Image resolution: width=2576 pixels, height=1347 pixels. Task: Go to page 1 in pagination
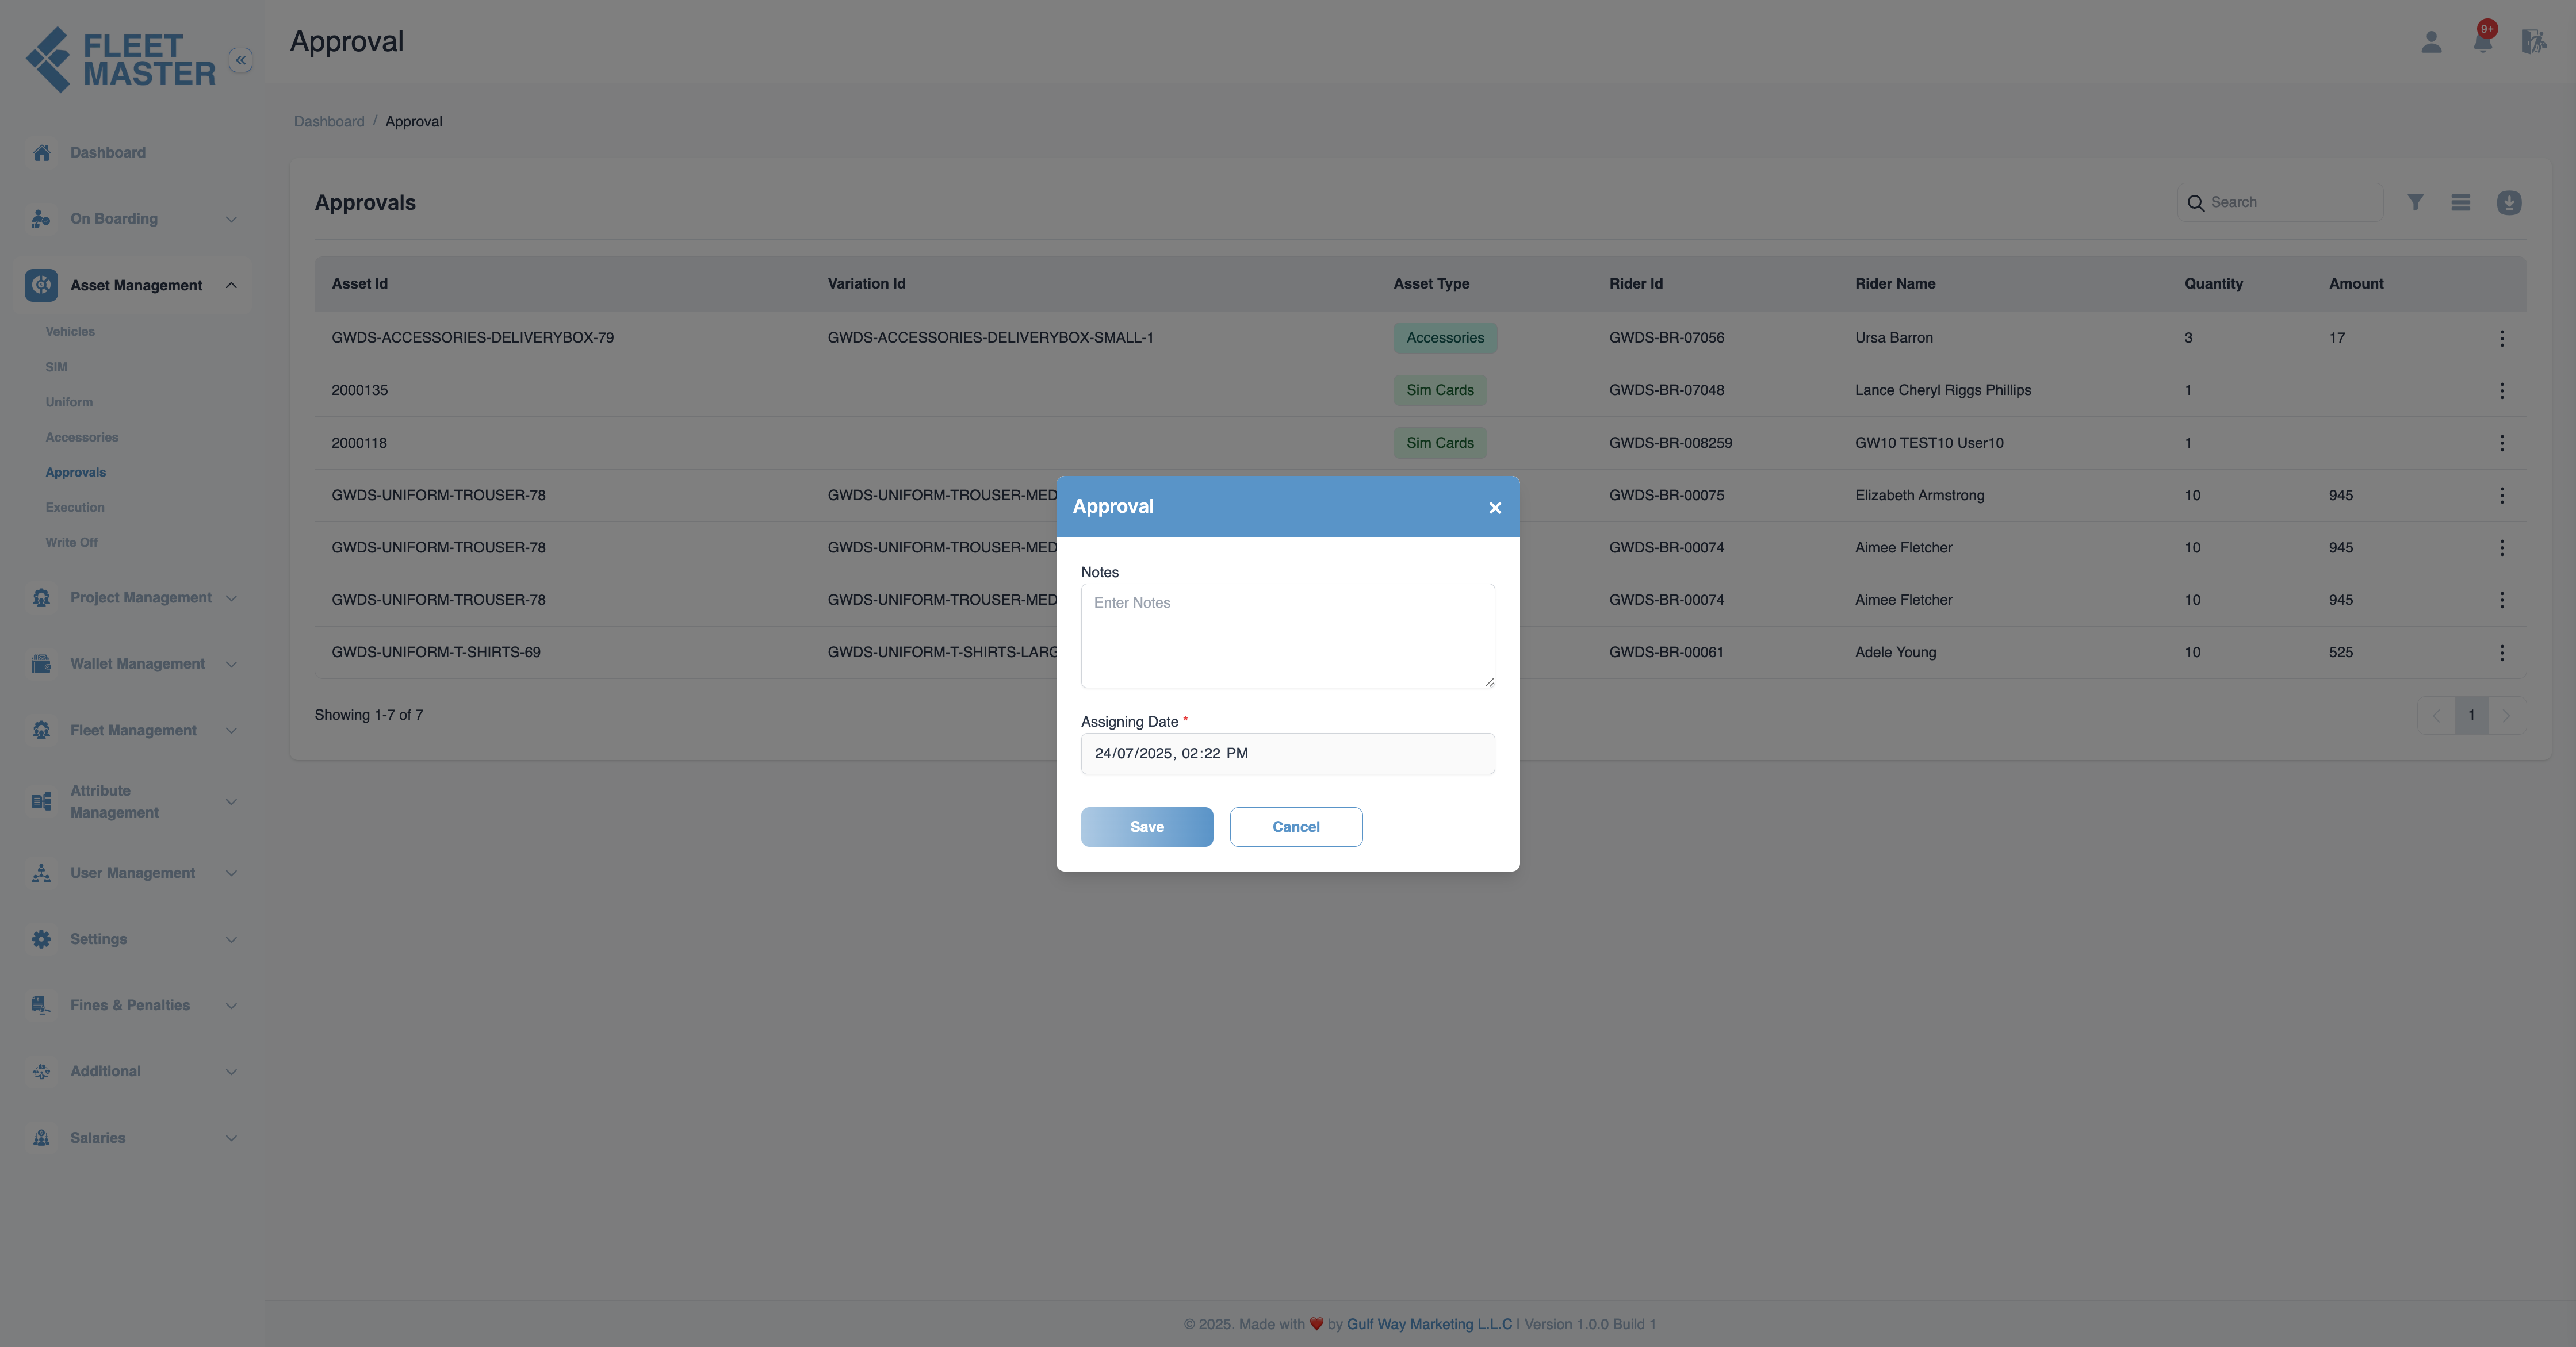point(2471,716)
